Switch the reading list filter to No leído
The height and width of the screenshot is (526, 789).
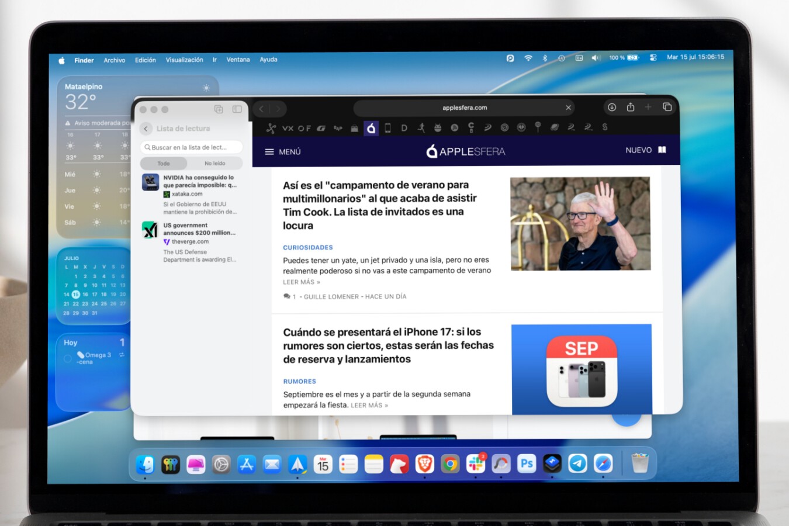pos(214,163)
